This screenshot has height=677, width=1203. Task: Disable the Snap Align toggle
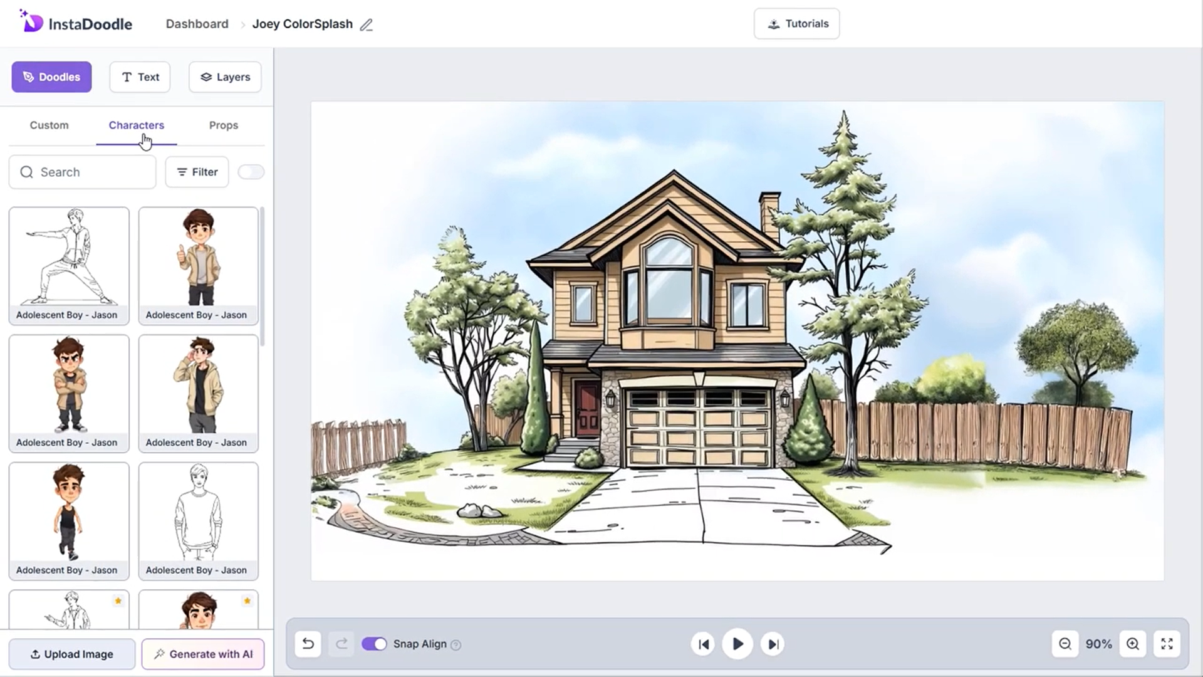(x=374, y=644)
